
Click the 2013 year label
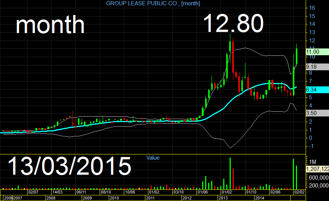[223, 198]
